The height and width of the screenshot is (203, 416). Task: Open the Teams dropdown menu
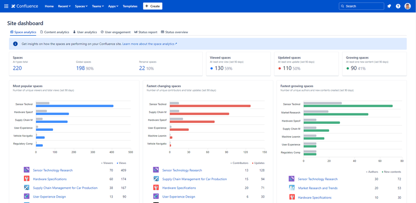point(98,6)
